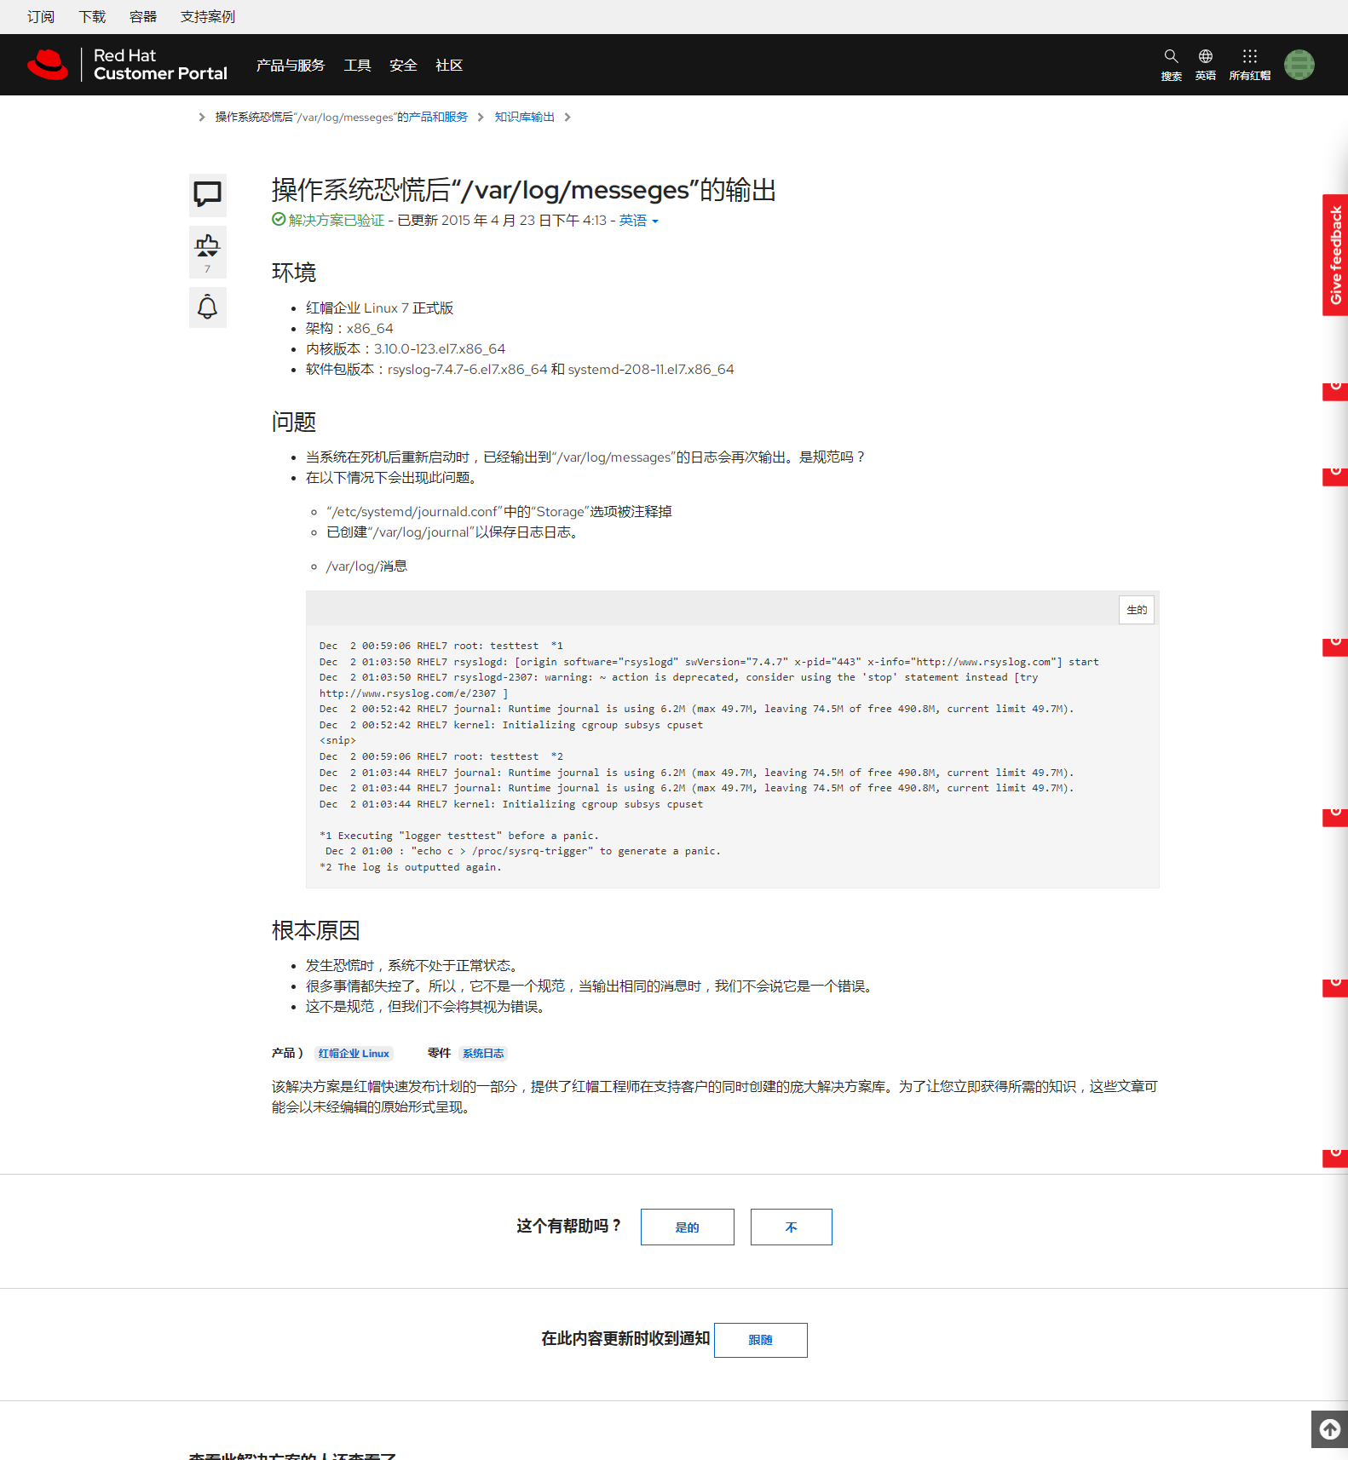The height and width of the screenshot is (1460, 1348).
Task: Click the 跟随 follow button
Action: tap(760, 1340)
